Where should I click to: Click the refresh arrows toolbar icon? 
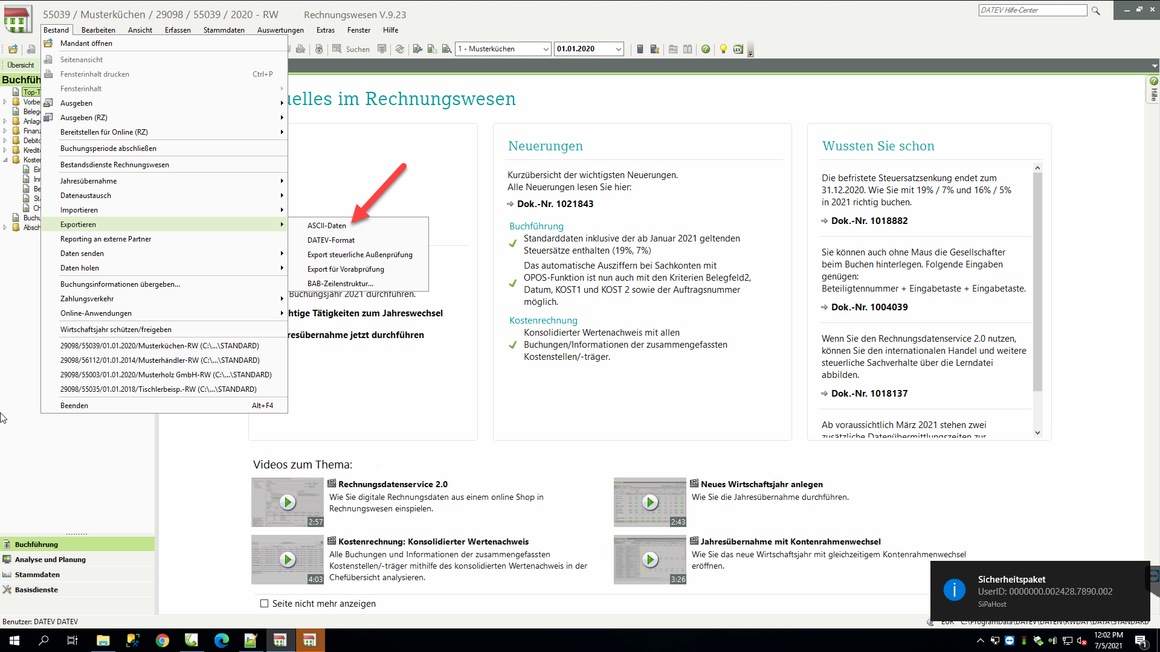click(399, 49)
